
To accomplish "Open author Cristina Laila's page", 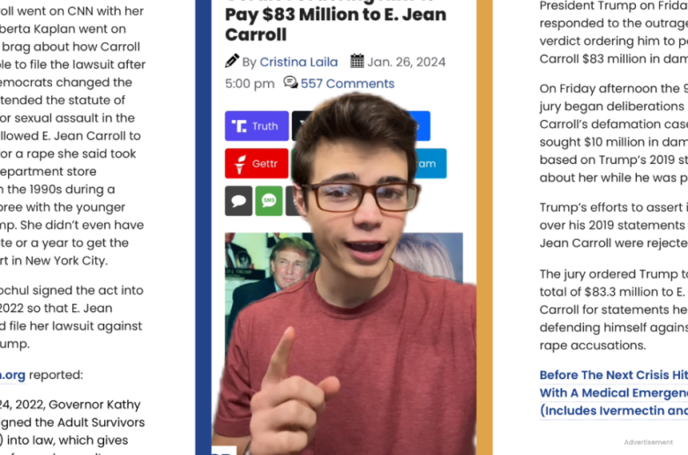I will (x=299, y=62).
